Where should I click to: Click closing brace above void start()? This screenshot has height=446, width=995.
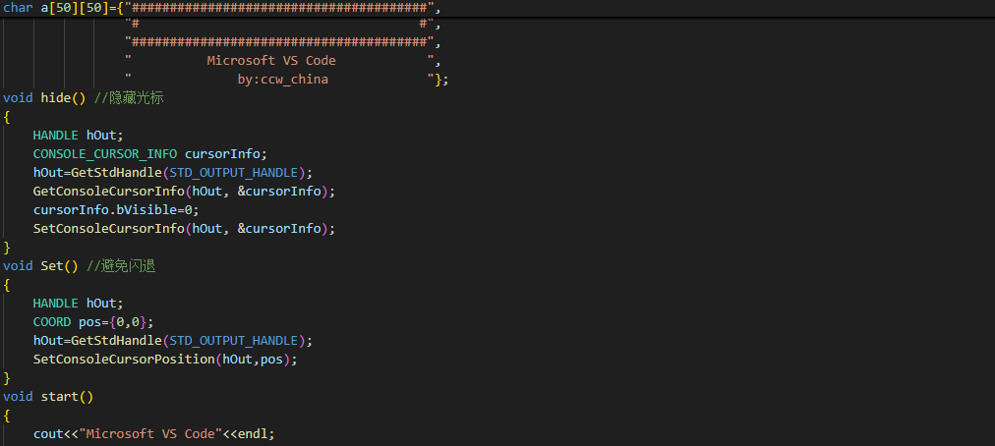(7, 378)
